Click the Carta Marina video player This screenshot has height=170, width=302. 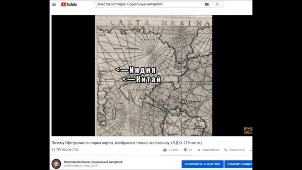(x=152, y=76)
